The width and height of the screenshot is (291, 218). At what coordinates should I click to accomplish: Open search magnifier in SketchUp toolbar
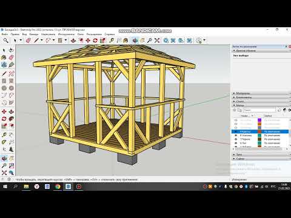[x=6, y=41]
